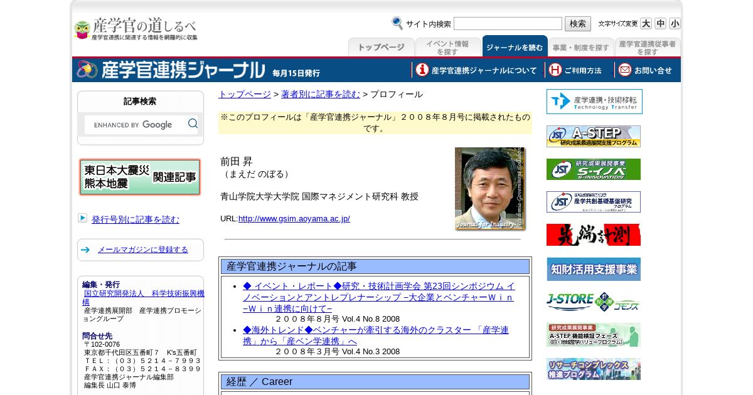753x395 pixels.
Task: Open メールマガジンに登録する link
Action: (143, 250)
